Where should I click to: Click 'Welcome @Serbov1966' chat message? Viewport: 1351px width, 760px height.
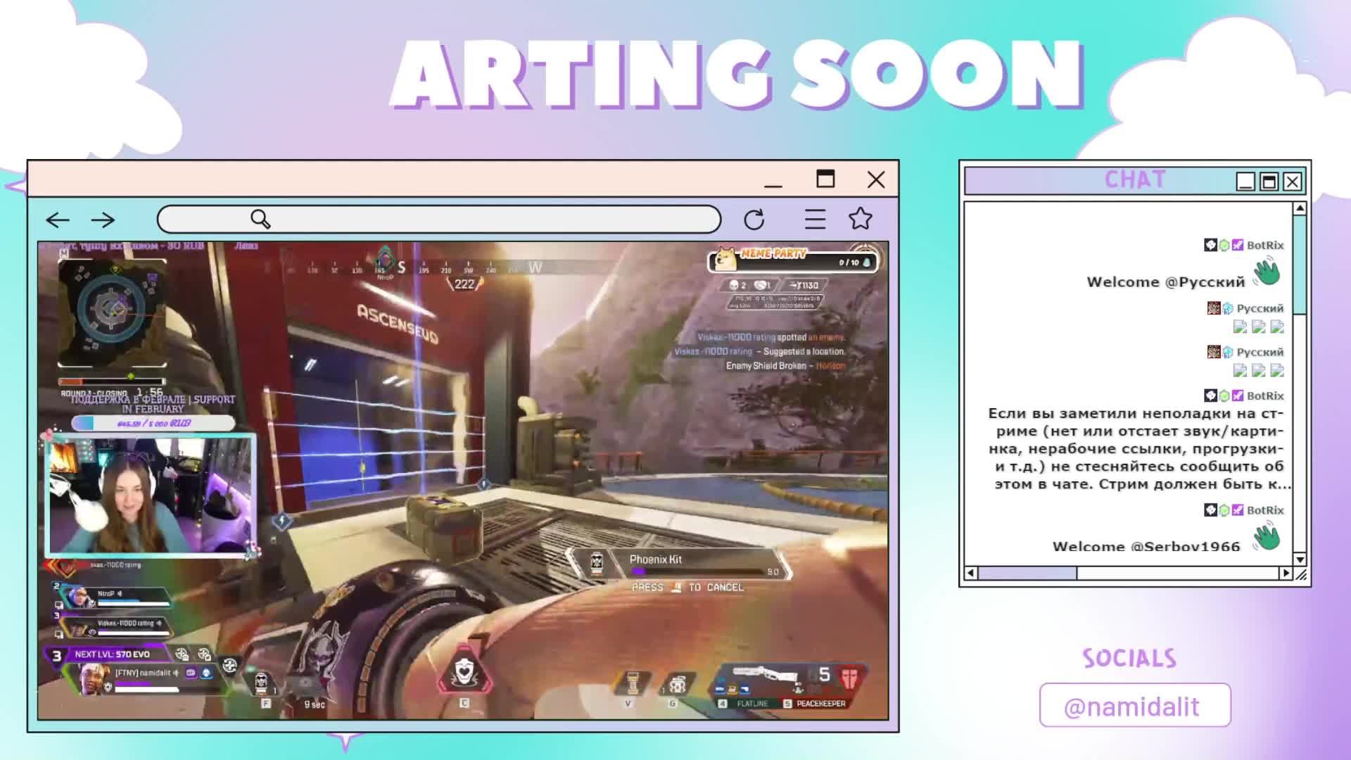(x=1146, y=546)
